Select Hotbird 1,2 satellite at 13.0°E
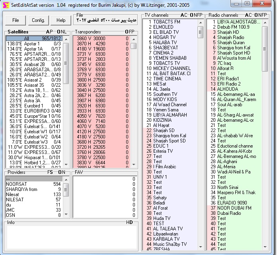 pos(34,162)
